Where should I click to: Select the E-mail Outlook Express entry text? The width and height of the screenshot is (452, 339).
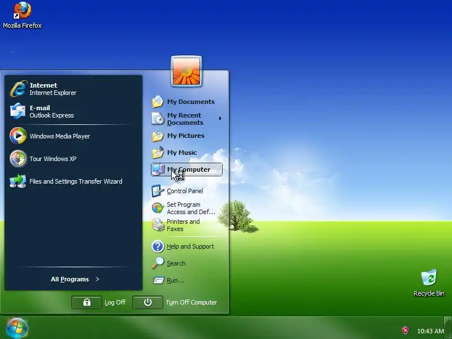coord(51,111)
